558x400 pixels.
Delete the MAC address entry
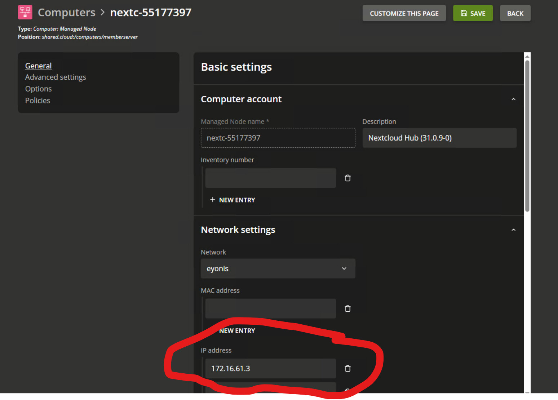point(347,309)
